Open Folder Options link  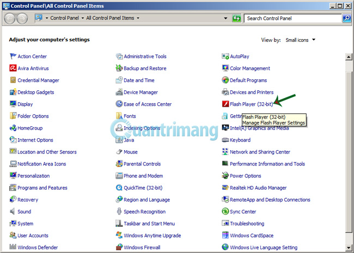[x=33, y=116]
